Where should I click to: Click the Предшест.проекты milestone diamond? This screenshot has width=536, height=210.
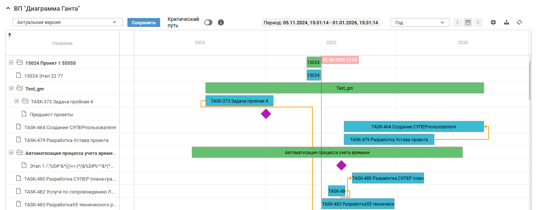266,114
